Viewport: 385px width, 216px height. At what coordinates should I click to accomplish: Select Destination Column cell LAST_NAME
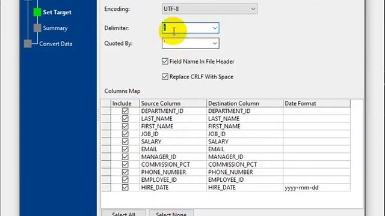point(245,119)
